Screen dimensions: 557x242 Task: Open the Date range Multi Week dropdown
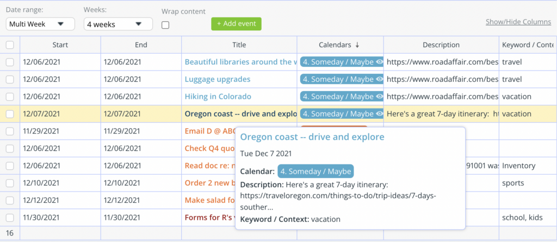40,24
